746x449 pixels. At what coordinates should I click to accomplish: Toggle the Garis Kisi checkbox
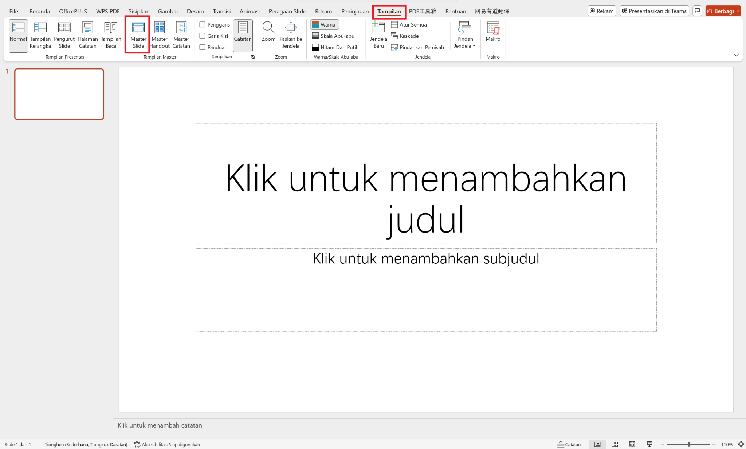tap(203, 36)
